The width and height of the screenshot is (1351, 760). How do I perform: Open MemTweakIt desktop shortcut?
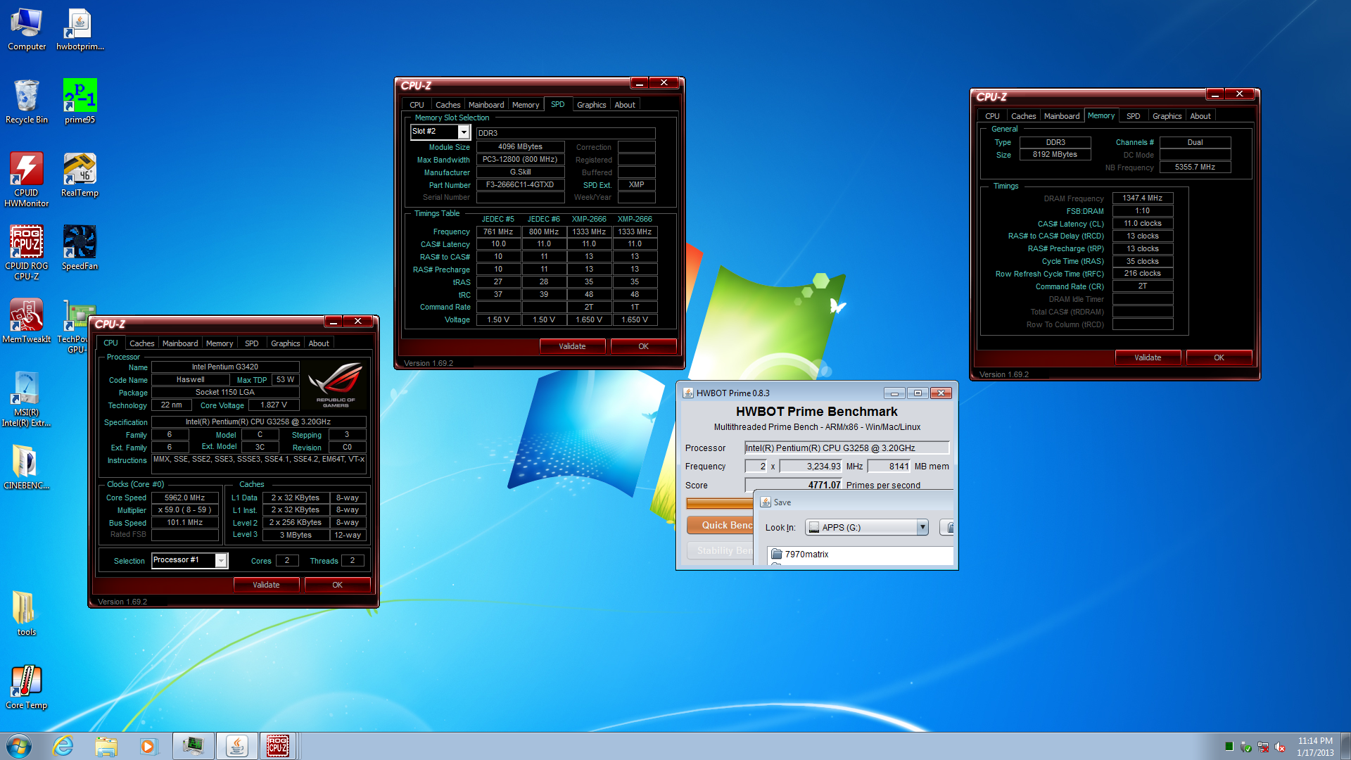coord(27,322)
